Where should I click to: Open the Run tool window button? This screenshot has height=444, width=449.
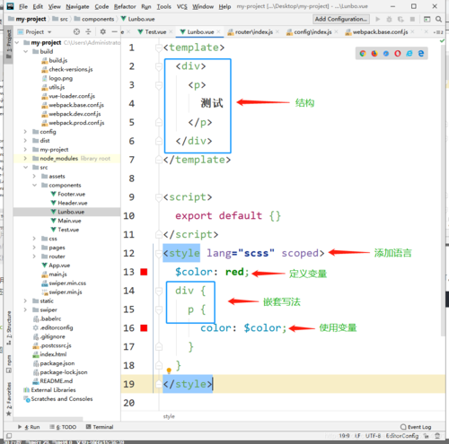[x=29, y=427]
